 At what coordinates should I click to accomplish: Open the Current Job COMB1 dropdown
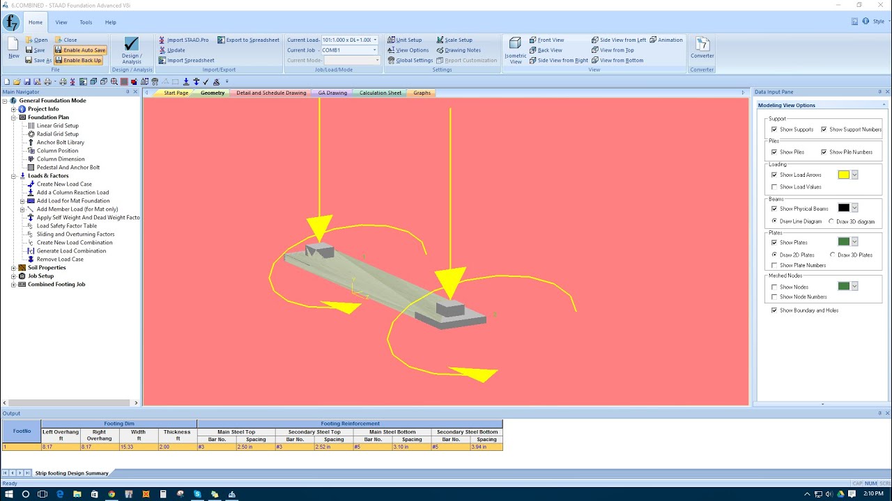click(374, 49)
